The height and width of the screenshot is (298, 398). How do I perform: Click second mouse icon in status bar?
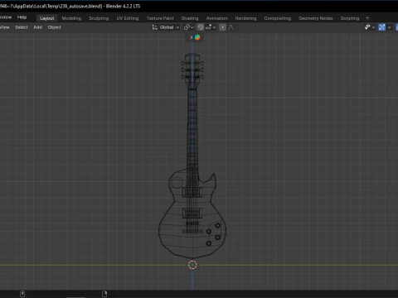click(x=104, y=294)
